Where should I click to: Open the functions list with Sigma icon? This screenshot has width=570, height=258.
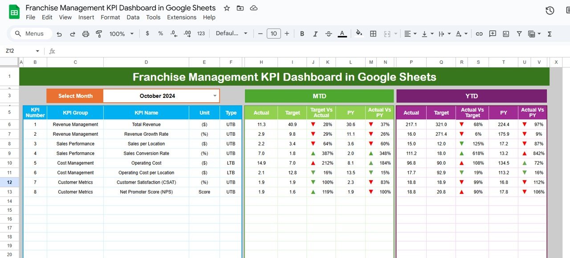tap(549, 33)
